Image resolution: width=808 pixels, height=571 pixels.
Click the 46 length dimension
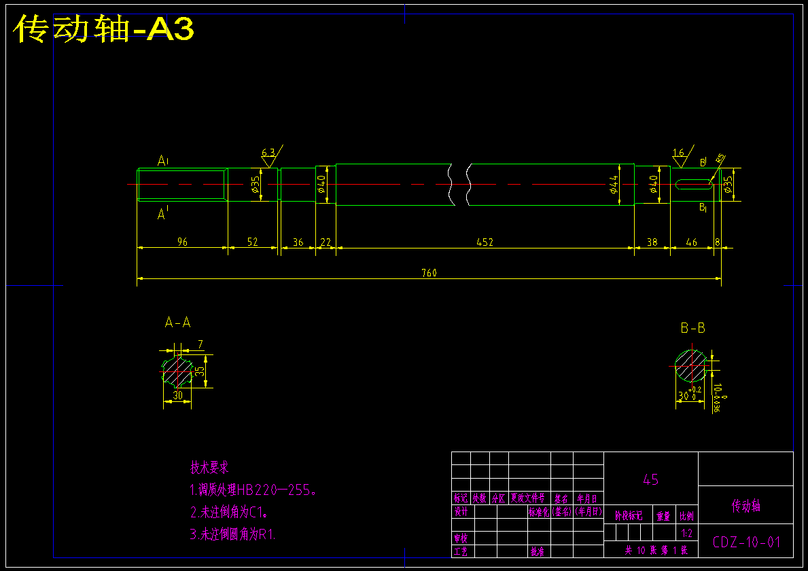692,242
